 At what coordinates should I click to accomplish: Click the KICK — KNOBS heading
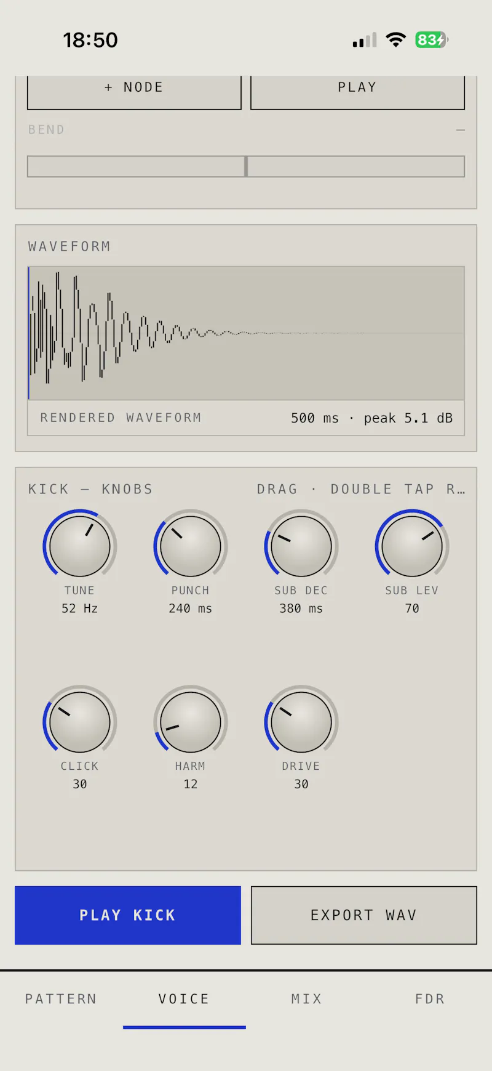pyautogui.click(x=90, y=489)
